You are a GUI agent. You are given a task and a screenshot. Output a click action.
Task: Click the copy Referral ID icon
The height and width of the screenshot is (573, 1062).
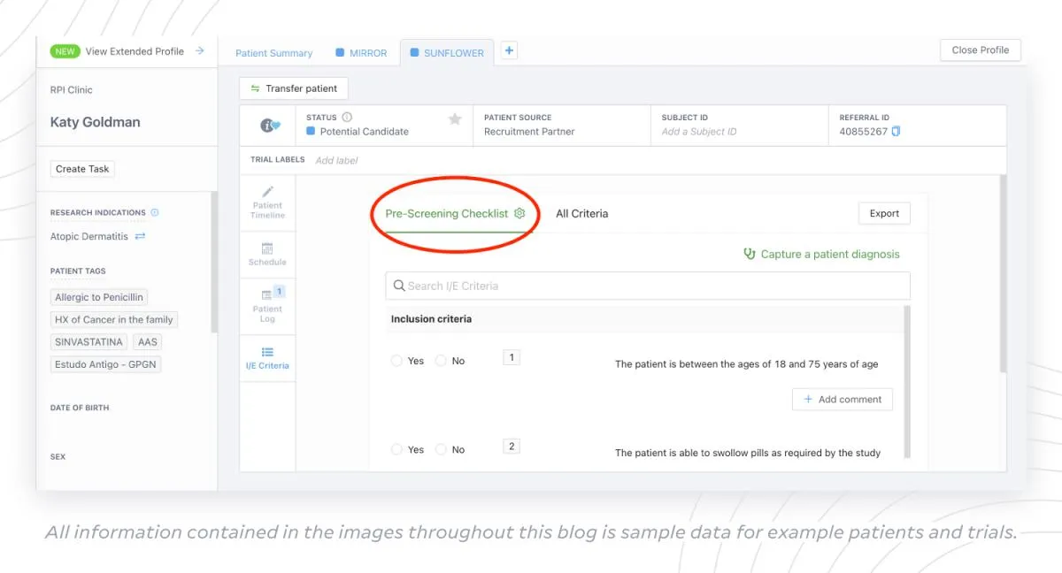896,132
